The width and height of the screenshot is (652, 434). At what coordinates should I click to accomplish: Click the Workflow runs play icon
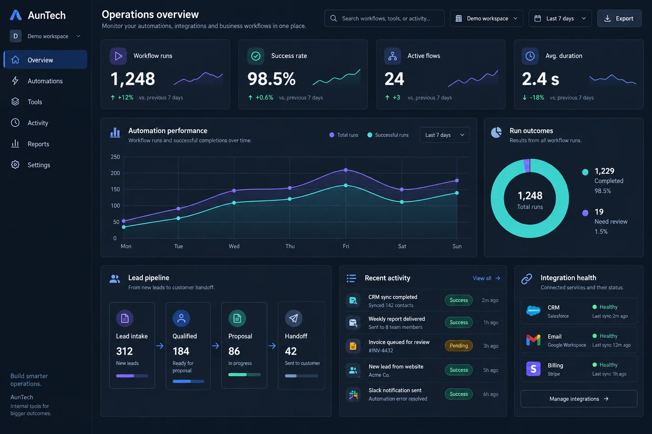point(118,56)
